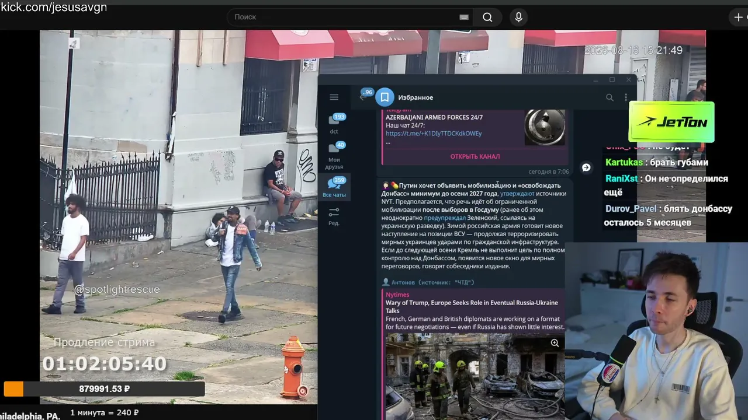Click the Durov_Pavel username in chat
Viewport: 748px width, 420px height.
[x=631, y=208]
